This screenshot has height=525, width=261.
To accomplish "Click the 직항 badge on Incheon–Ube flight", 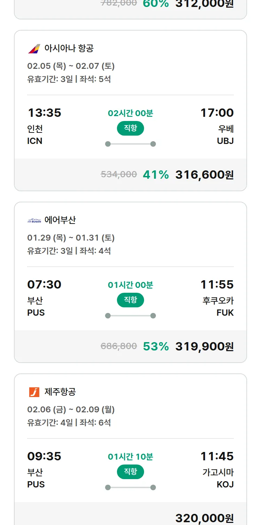I will coord(130,128).
